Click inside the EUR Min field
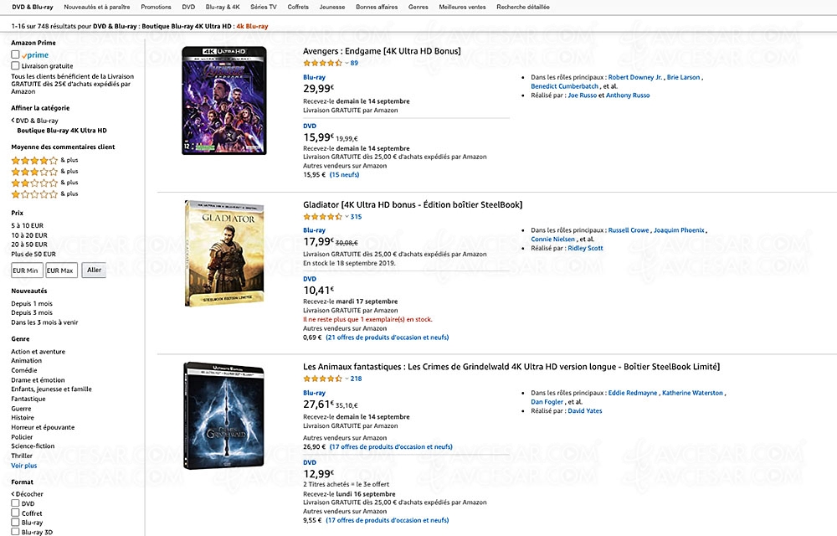This screenshot has width=837, height=536. click(26, 270)
